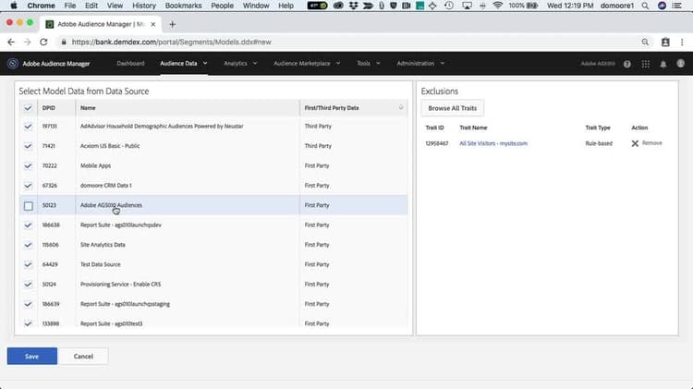Open the History menu
693x389 pixels.
[x=144, y=6]
